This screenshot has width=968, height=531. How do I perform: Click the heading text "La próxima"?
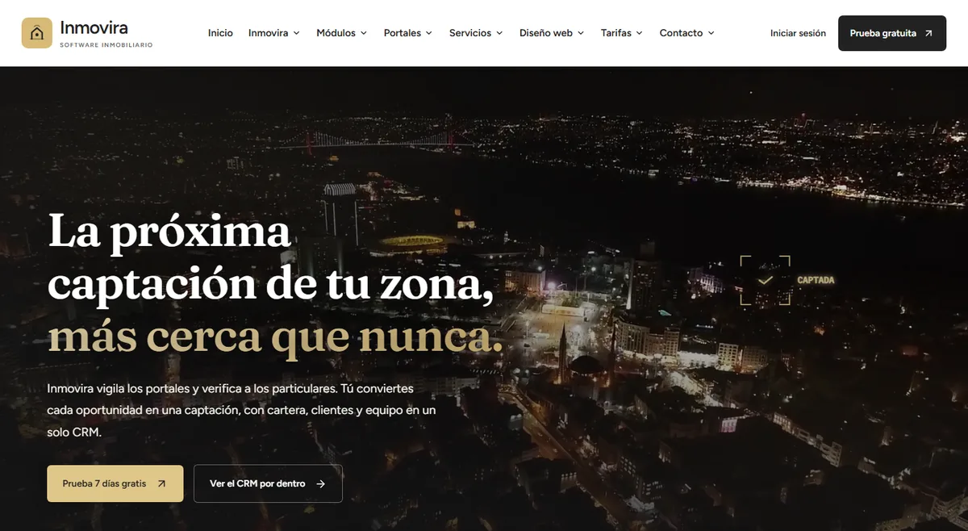169,231
